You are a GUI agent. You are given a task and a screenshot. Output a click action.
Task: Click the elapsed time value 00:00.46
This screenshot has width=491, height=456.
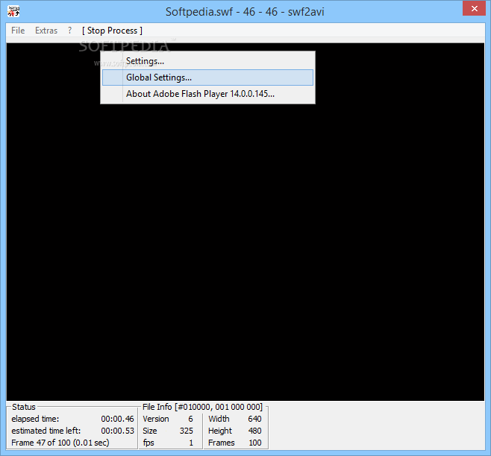pyautogui.click(x=117, y=419)
